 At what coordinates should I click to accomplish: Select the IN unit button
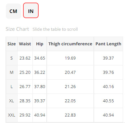click(31, 10)
